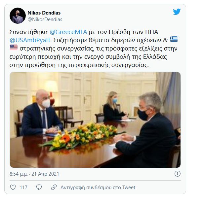Click the 117 likes count

point(23,187)
